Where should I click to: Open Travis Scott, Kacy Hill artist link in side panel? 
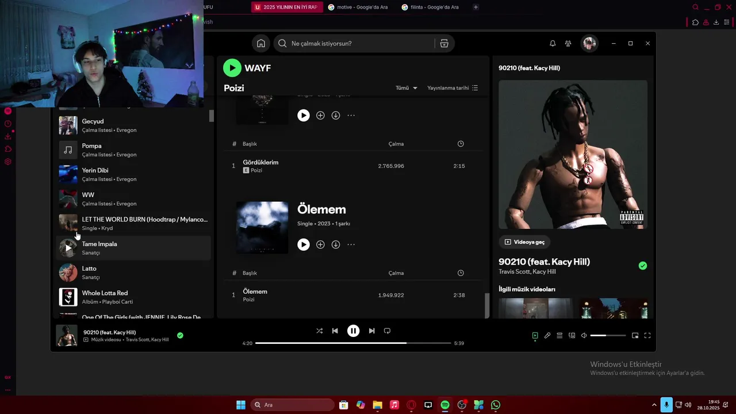pyautogui.click(x=527, y=271)
